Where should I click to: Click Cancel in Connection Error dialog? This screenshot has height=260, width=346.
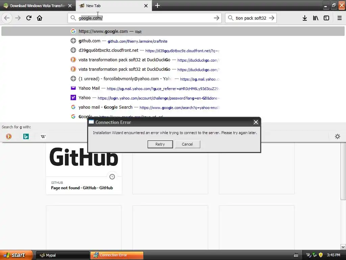187,144
